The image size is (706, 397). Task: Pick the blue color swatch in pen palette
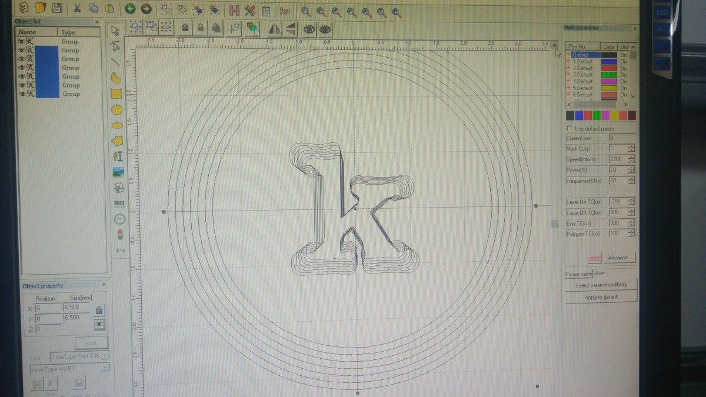click(580, 115)
